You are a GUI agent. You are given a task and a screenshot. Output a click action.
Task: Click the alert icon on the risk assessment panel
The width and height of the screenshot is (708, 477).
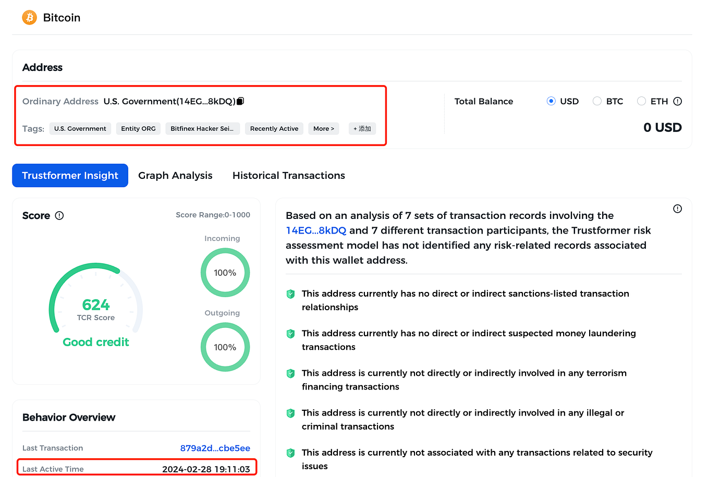click(677, 209)
